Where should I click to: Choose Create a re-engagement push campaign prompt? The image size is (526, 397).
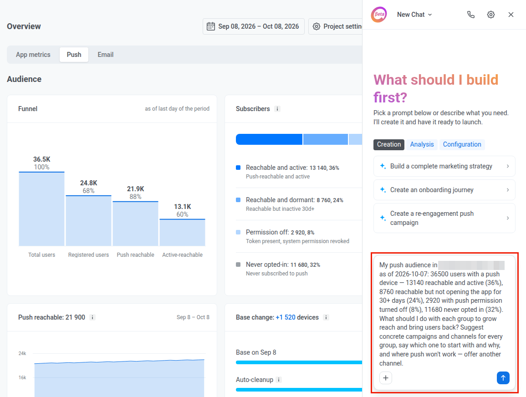tap(444, 218)
